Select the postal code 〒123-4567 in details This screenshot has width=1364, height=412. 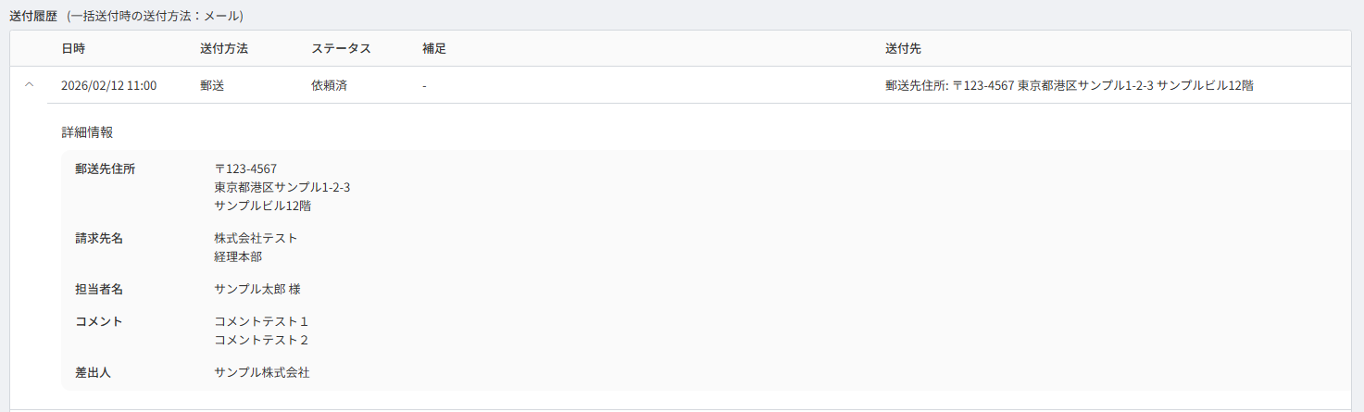[x=245, y=169]
